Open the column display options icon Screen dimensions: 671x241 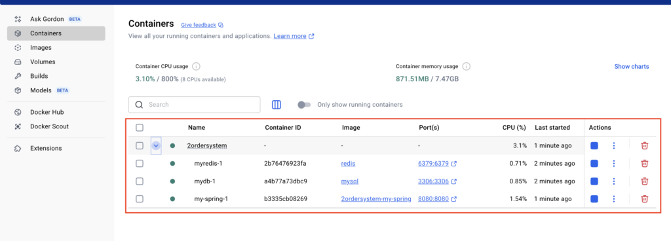(277, 105)
